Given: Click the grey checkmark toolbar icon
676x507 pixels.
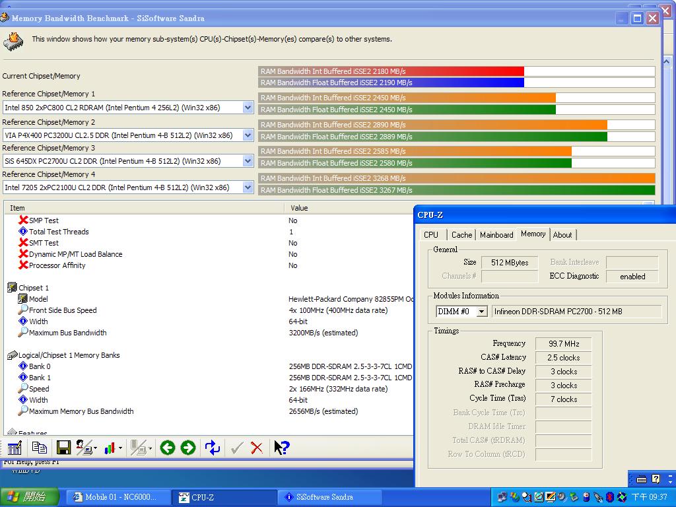Looking at the screenshot, I should point(237,448).
